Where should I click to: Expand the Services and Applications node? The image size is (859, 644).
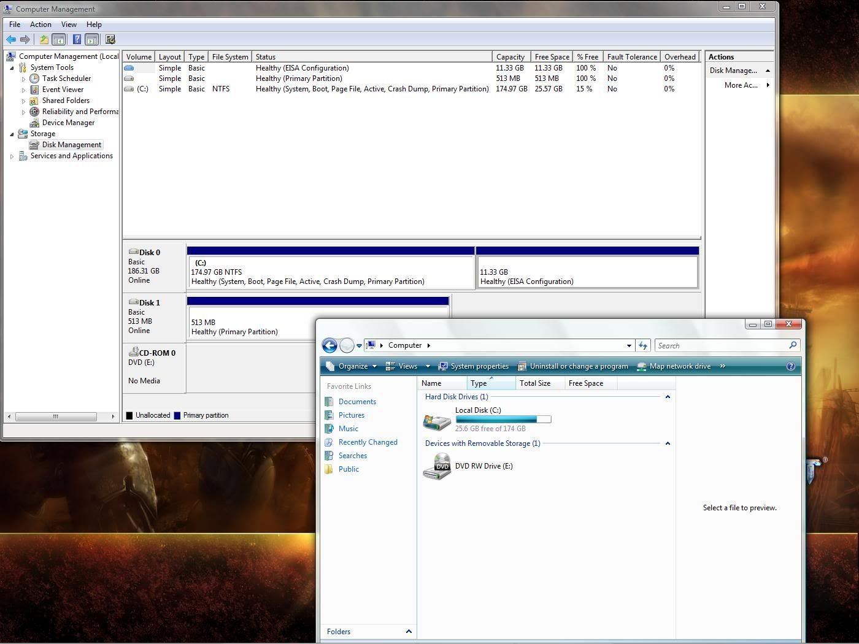[12, 156]
